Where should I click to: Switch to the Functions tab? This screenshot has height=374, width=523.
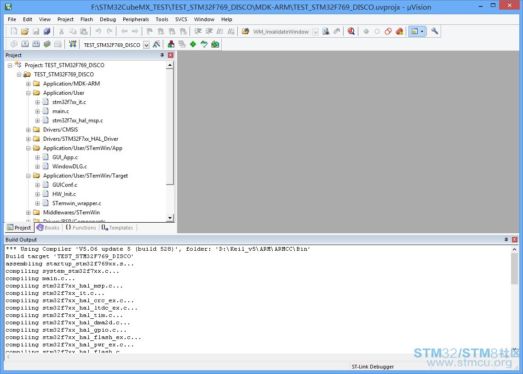[80, 228]
